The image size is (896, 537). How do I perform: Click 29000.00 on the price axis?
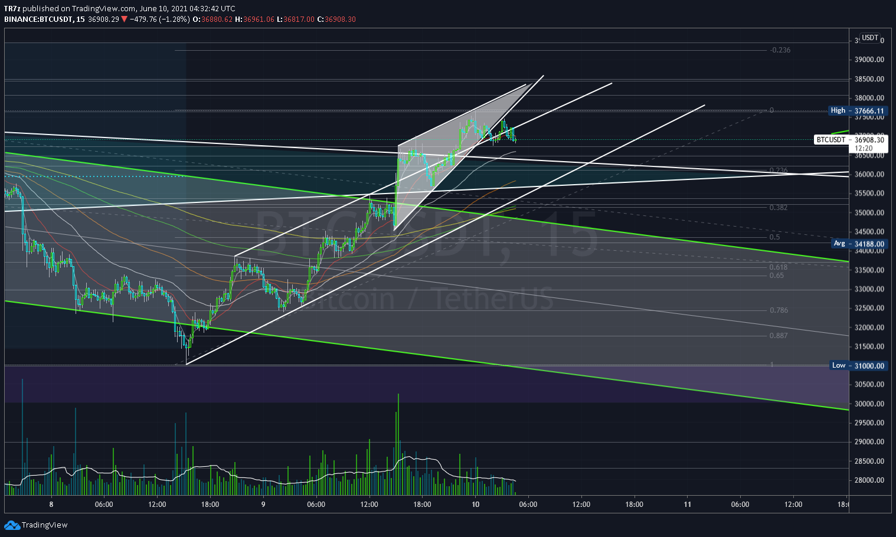869,442
